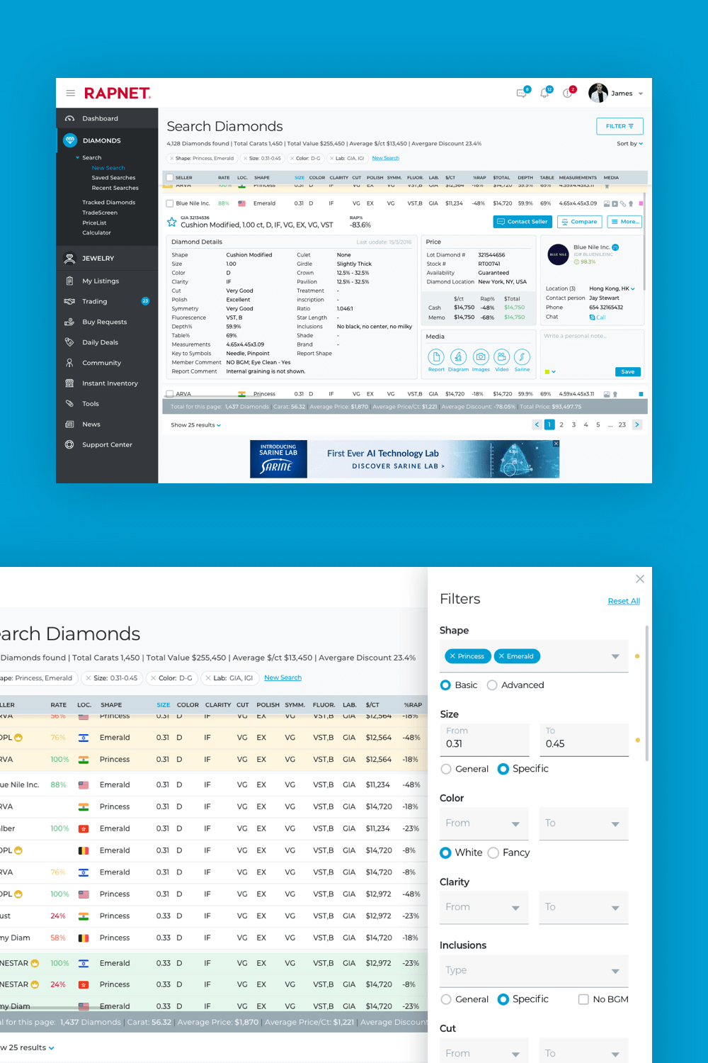Click the News icon in sidebar
This screenshot has width=708, height=1063.
pos(69,424)
